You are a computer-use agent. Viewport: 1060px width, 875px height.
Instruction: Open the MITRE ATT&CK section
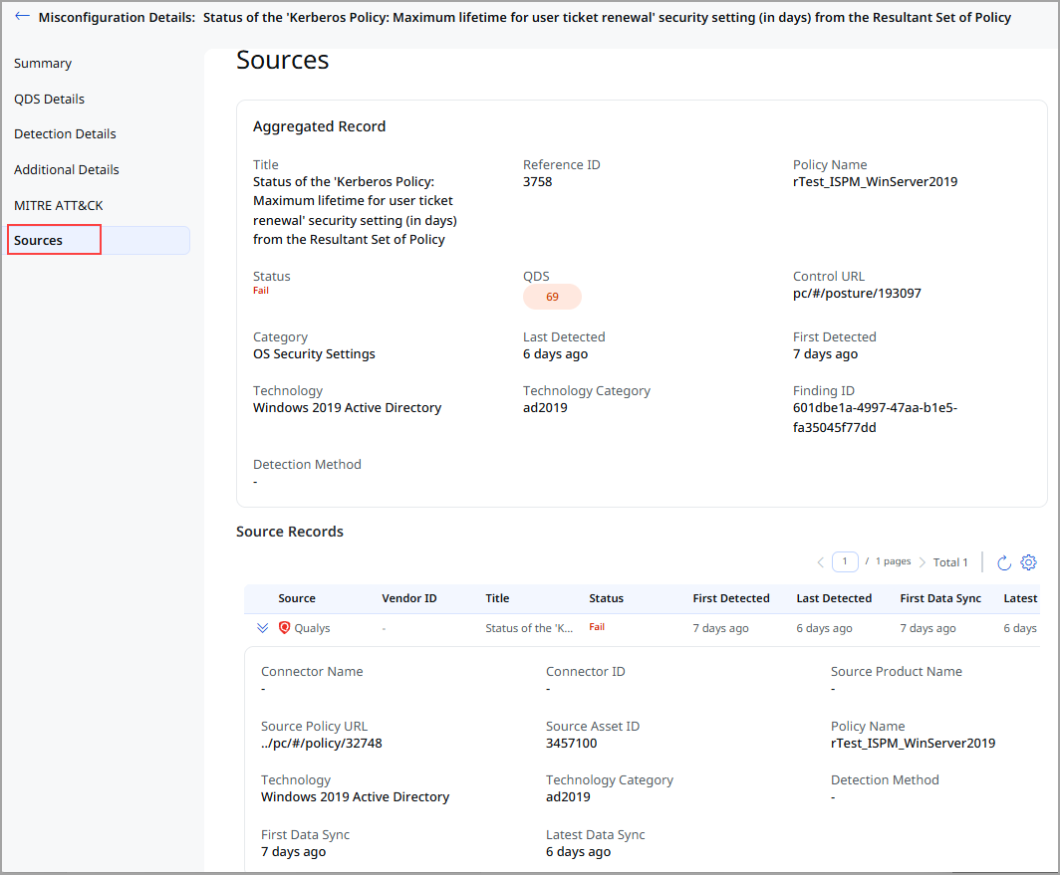click(58, 205)
